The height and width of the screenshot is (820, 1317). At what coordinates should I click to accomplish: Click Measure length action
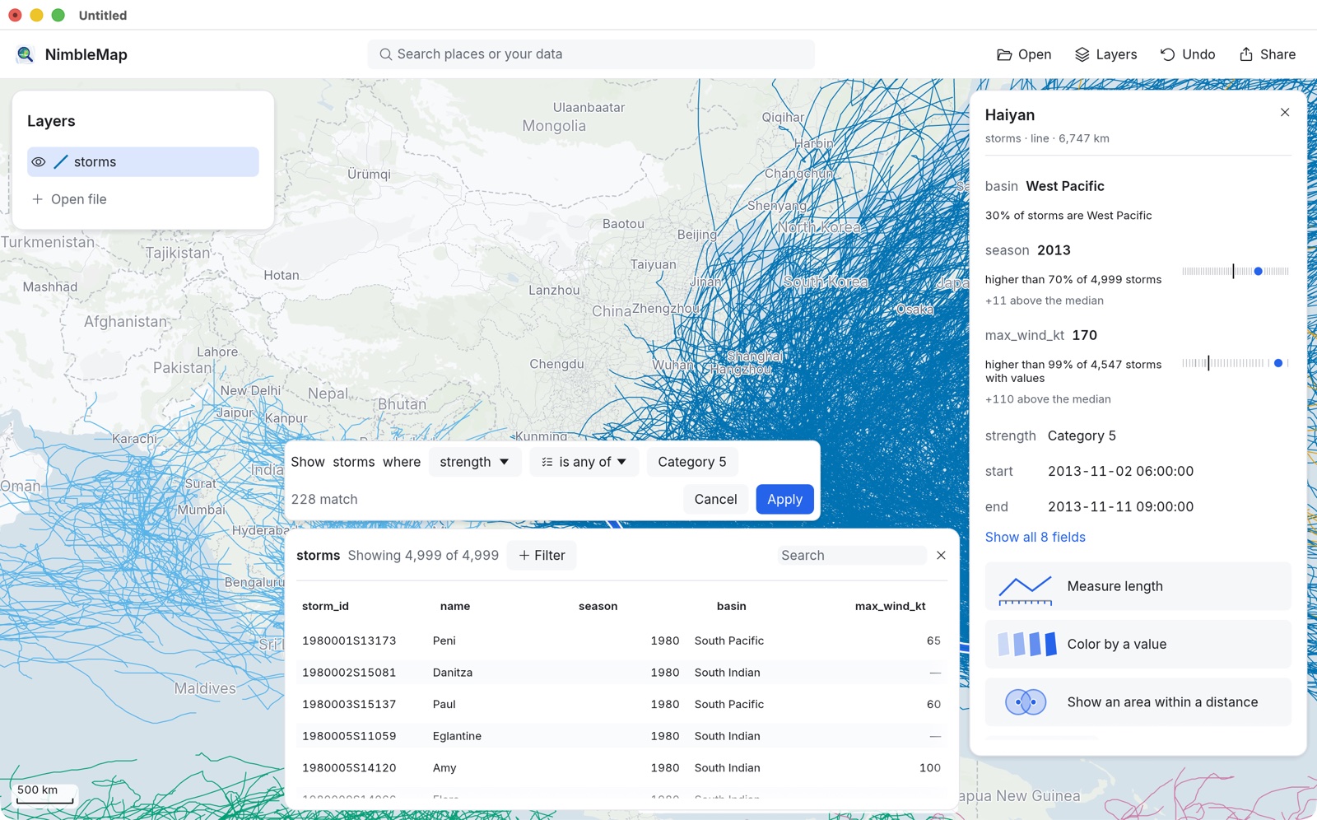tap(1138, 586)
